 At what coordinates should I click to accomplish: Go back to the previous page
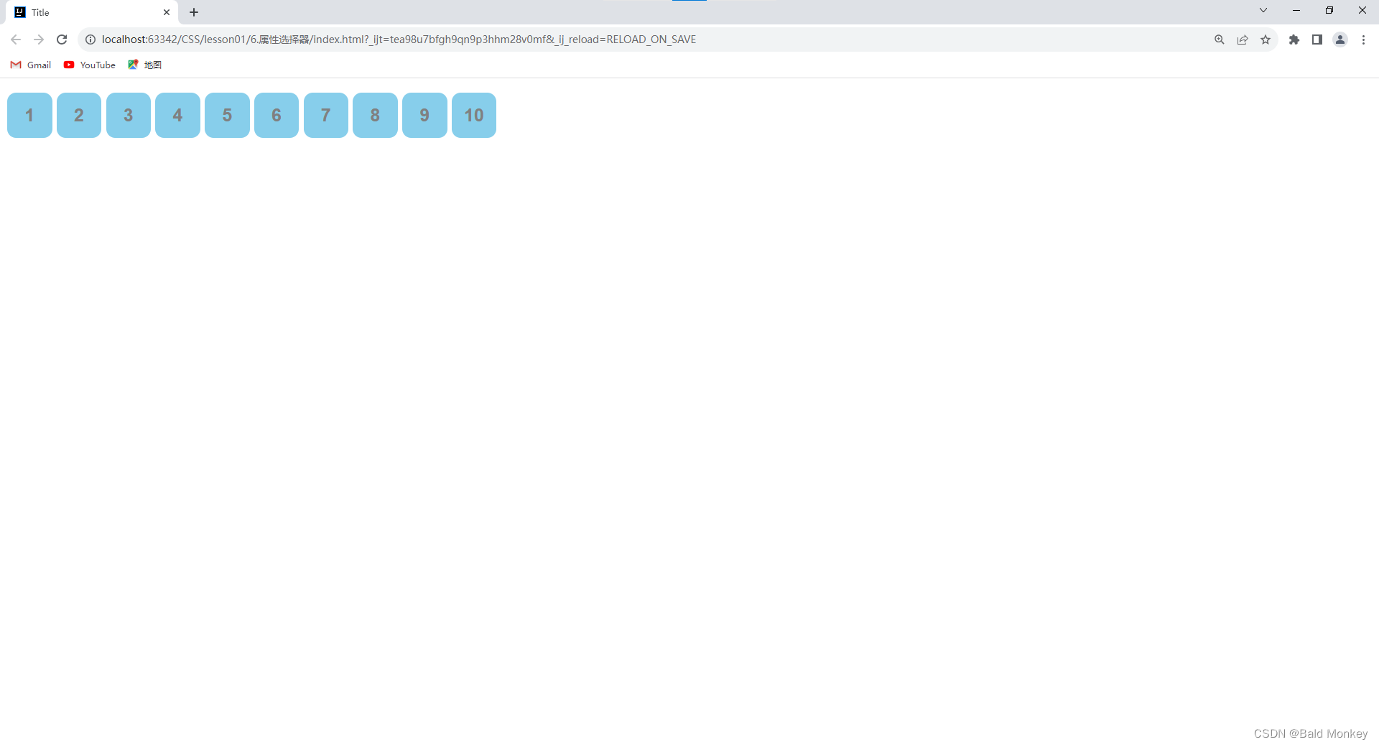[x=16, y=40]
